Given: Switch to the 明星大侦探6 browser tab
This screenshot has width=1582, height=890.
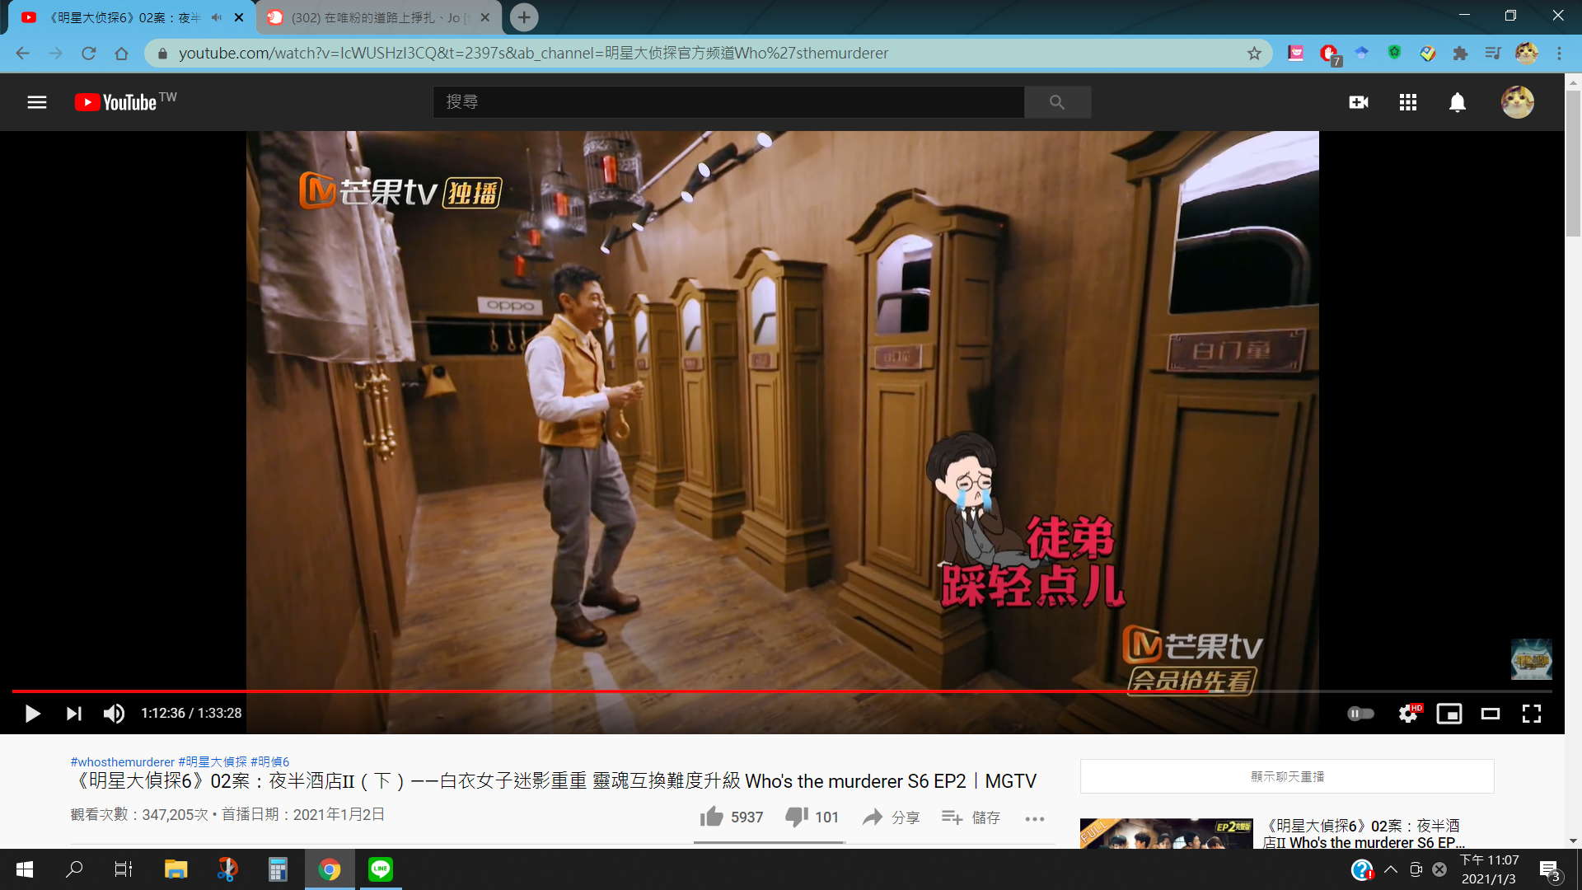Looking at the screenshot, I should click(x=124, y=17).
